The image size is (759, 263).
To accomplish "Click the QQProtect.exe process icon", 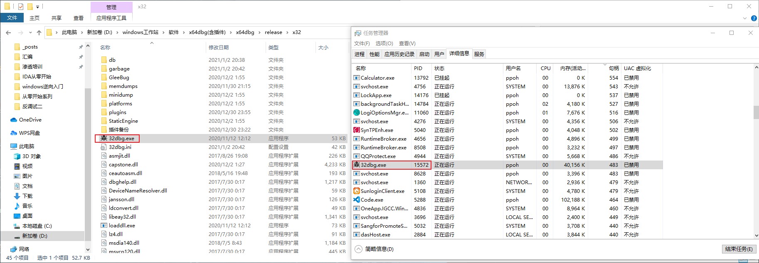I will tap(356, 156).
